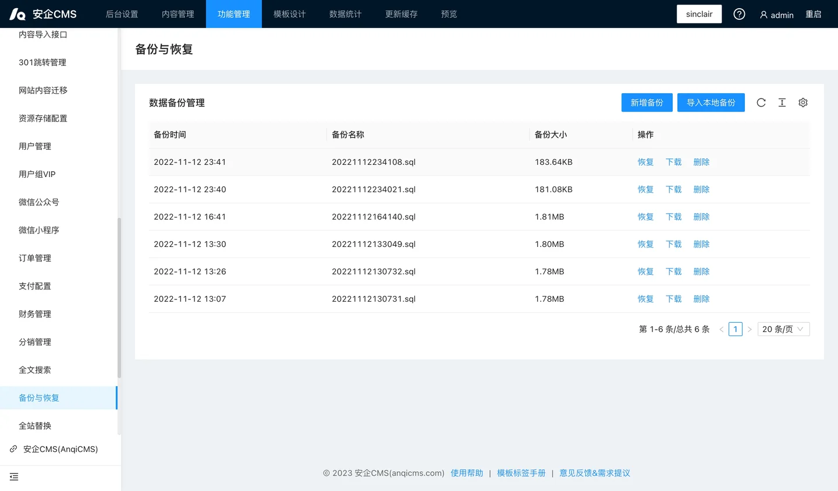This screenshot has width=838, height=491.
Task: Restore backup 20221112130732.sql
Action: click(x=646, y=271)
